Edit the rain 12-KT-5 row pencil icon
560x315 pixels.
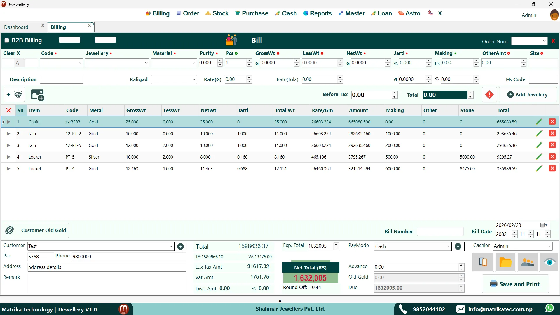[x=539, y=145]
